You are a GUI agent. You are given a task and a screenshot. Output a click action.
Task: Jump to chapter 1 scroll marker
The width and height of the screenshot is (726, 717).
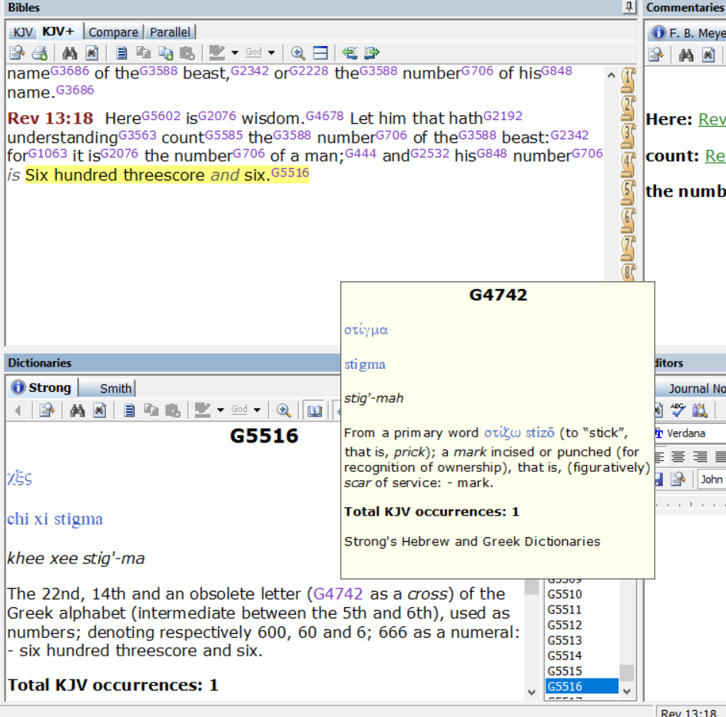pos(628,80)
